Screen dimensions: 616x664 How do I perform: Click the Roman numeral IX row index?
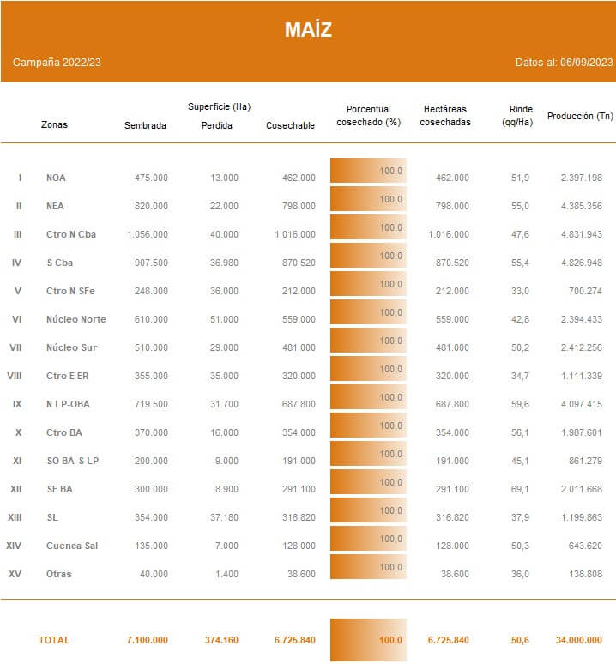pyautogui.click(x=18, y=404)
